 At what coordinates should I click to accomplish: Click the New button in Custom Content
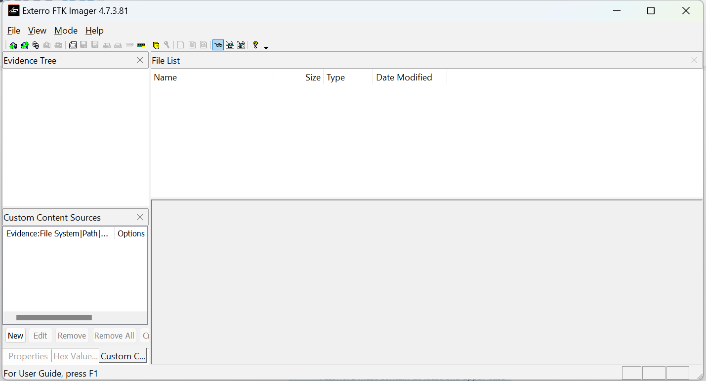coord(15,336)
